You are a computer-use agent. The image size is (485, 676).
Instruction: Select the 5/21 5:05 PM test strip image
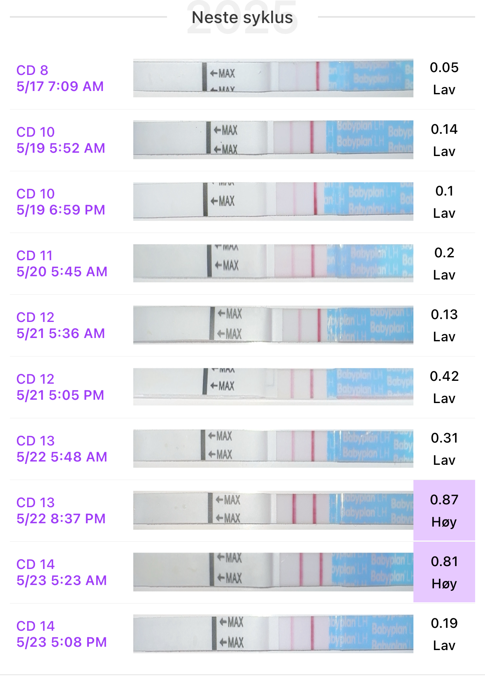point(273,387)
